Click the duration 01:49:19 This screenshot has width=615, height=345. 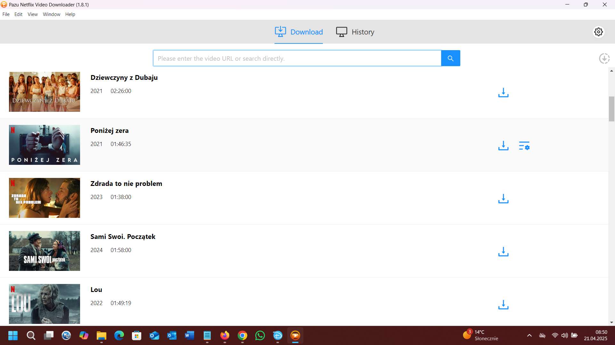tap(121, 303)
